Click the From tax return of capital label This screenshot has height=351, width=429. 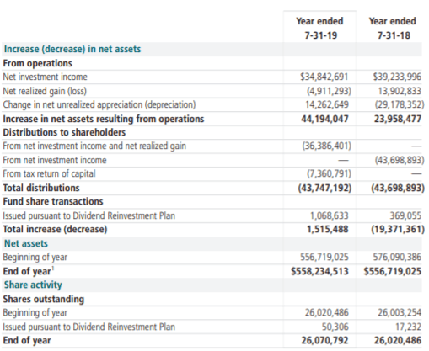tap(49, 174)
